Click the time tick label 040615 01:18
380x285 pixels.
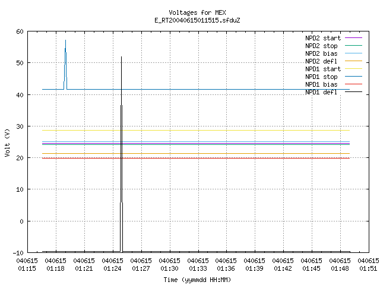[55, 265]
